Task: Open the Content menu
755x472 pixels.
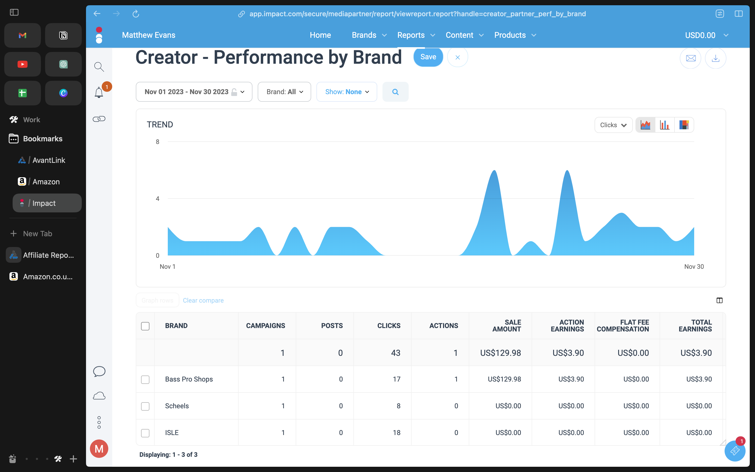Action: coord(459,35)
